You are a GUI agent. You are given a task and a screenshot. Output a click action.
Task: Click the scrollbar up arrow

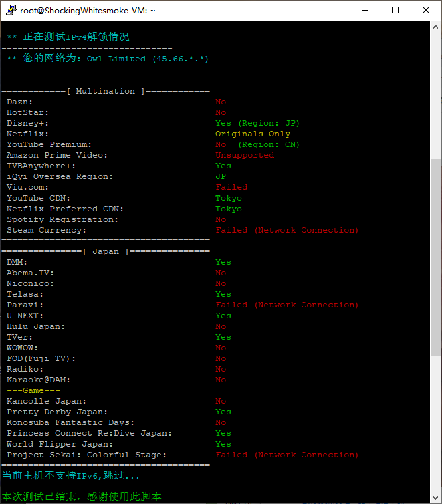435,27
